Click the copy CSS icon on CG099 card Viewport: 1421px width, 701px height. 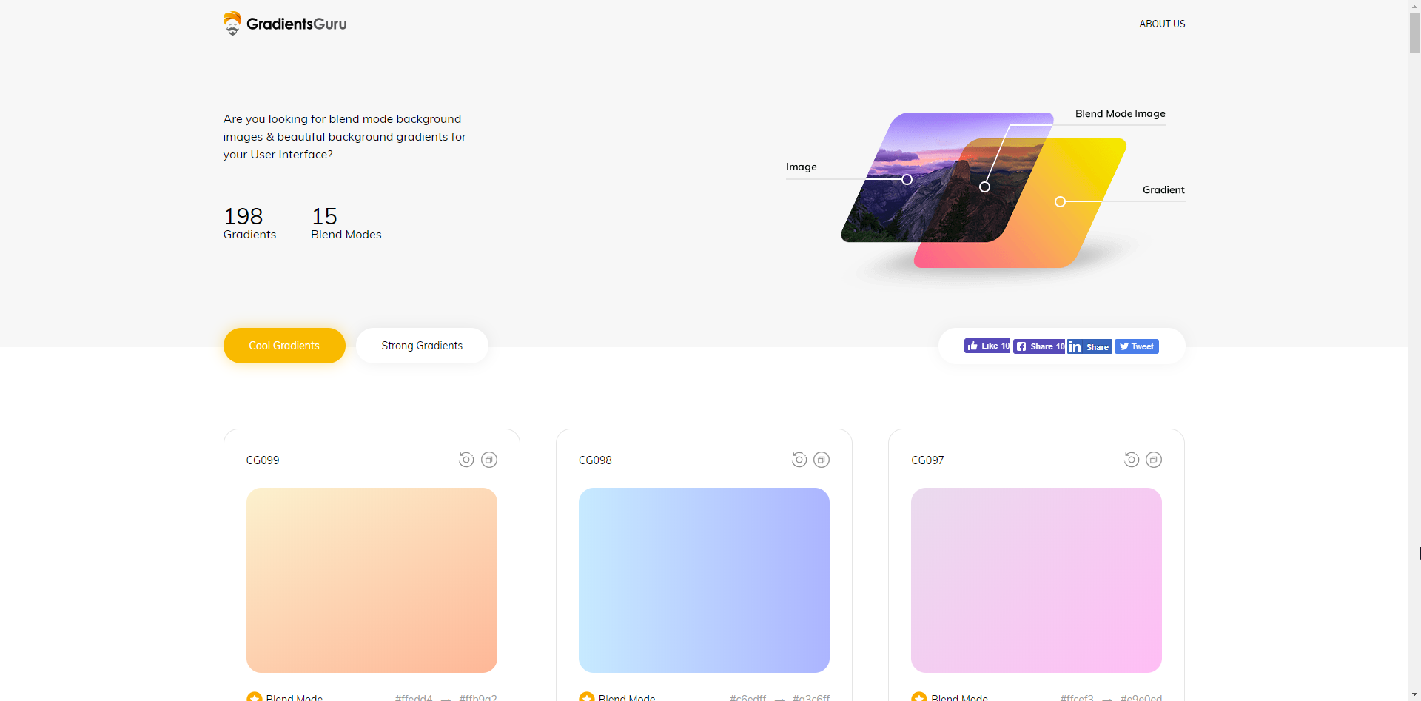(488, 460)
